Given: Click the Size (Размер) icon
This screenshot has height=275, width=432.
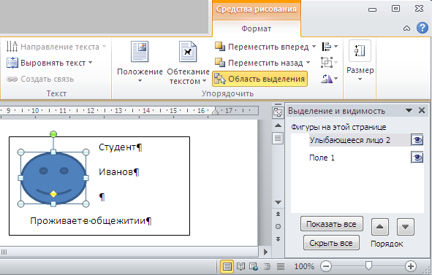Looking at the screenshot, I should tap(360, 50).
